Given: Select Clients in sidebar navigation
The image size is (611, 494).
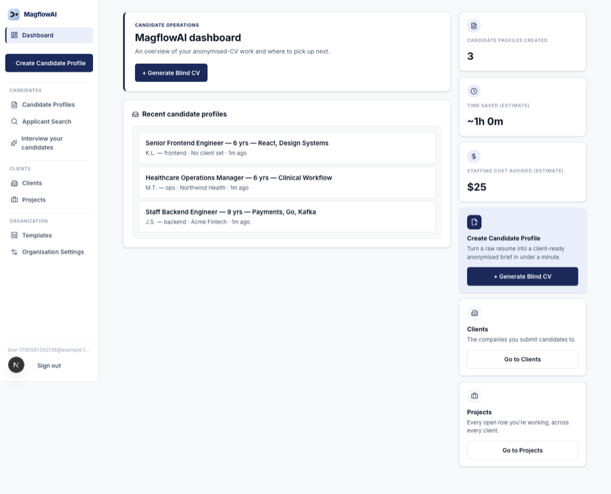Looking at the screenshot, I should point(49,183).
